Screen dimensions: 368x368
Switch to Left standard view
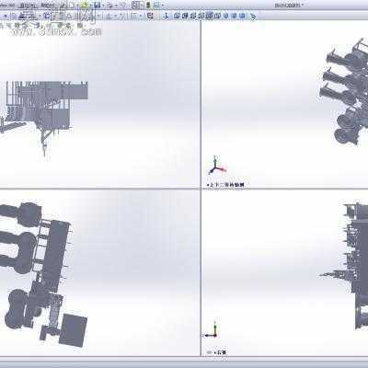pos(193,16)
